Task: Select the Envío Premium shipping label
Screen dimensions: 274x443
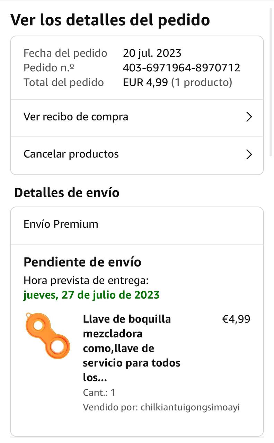Action: (x=61, y=224)
